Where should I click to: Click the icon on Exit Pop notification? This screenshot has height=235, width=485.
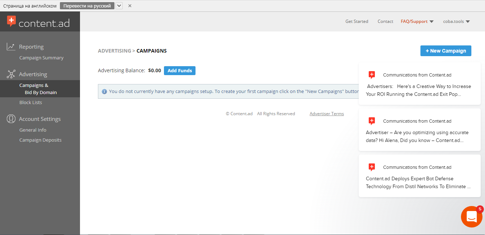click(372, 75)
